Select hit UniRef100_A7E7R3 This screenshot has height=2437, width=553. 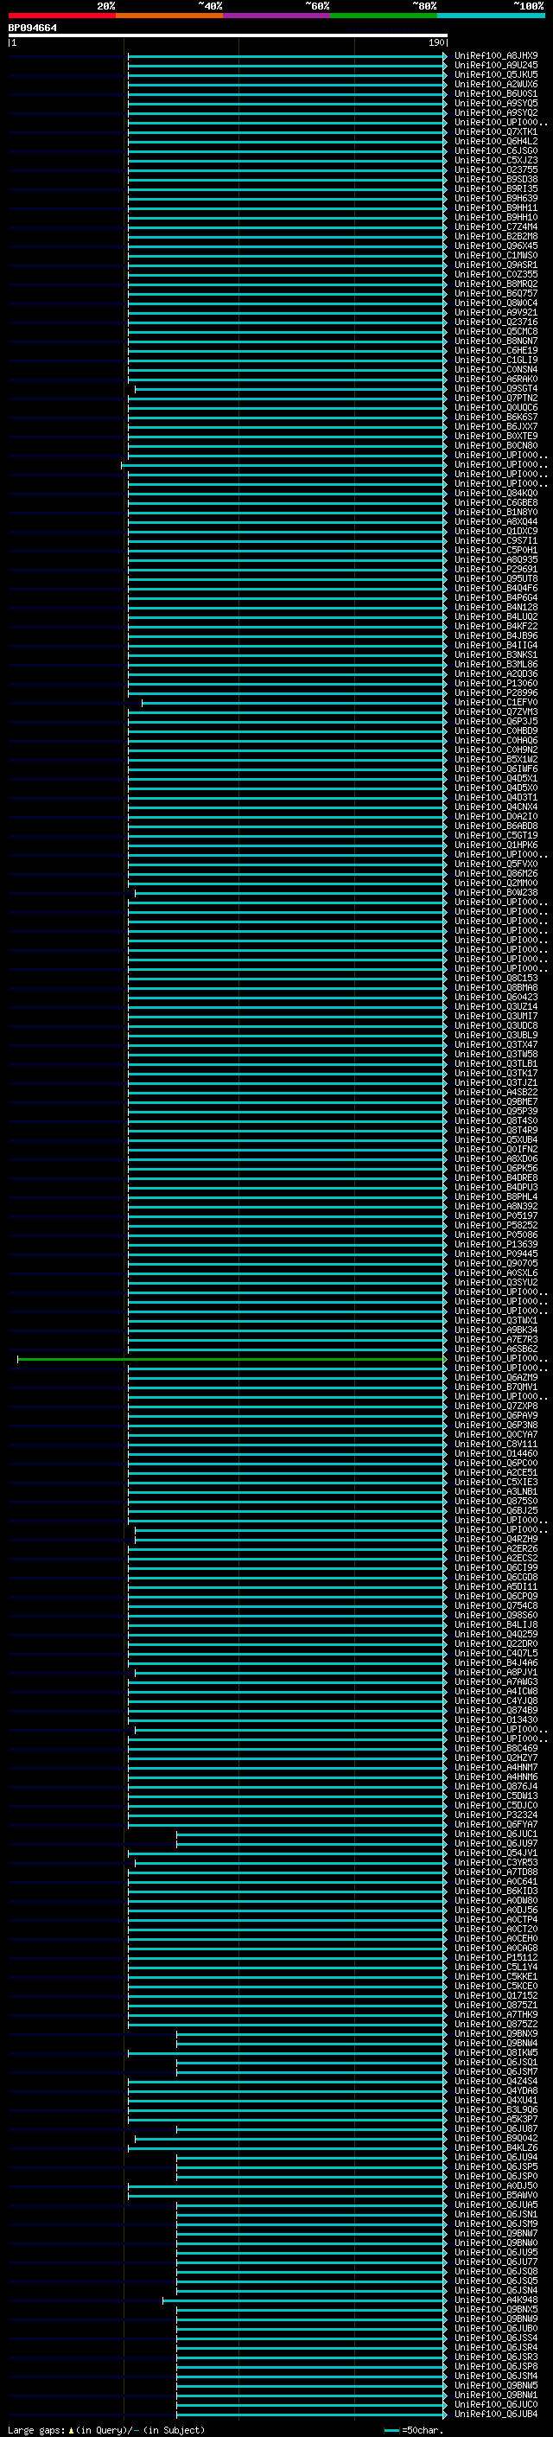click(x=496, y=1340)
